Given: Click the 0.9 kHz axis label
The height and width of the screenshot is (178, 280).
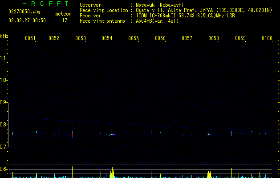Looking at the screenshot, I should click(4, 102).
